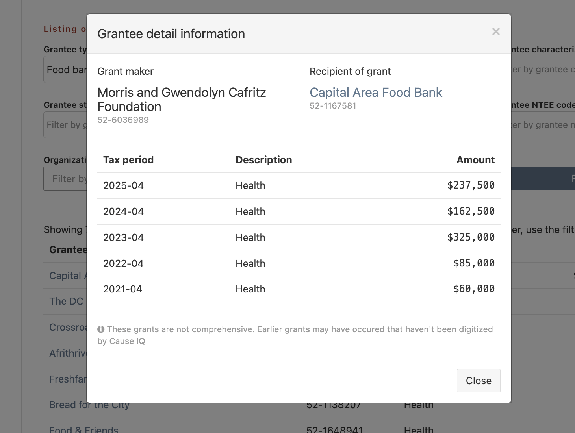Select the $237,500 amount
Screen dimensions: 575x433
click(471, 185)
